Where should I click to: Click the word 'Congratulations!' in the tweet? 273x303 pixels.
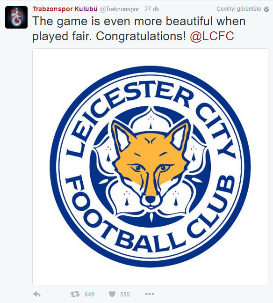141,36
